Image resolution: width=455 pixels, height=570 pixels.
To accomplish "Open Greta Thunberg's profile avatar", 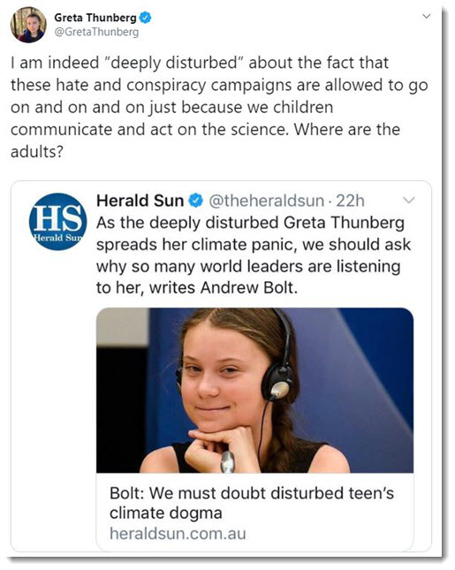I will click(x=28, y=25).
